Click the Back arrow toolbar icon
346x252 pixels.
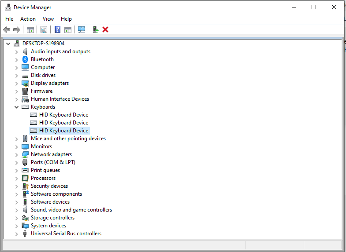tap(7, 29)
